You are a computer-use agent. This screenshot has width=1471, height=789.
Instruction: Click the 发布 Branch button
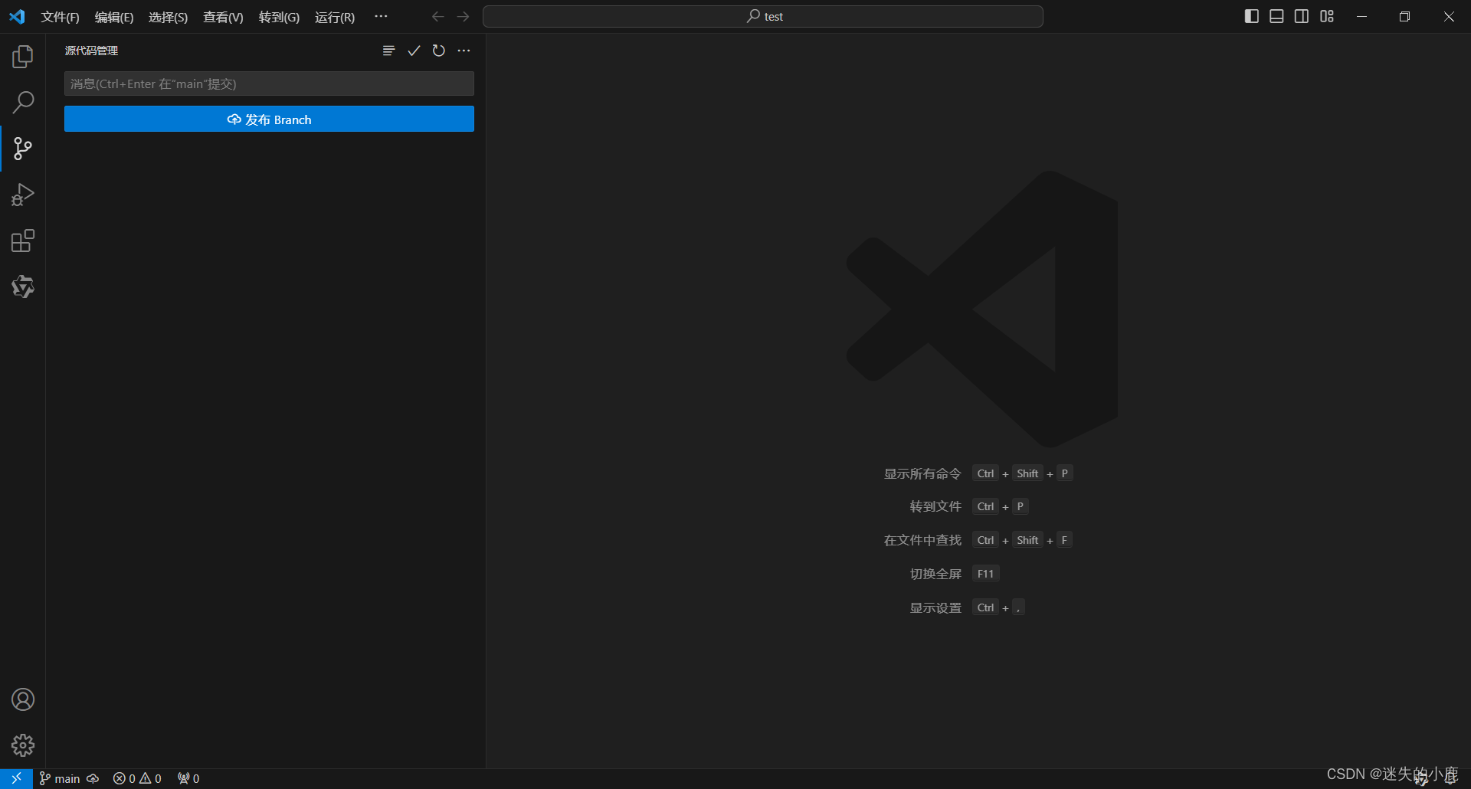click(269, 119)
